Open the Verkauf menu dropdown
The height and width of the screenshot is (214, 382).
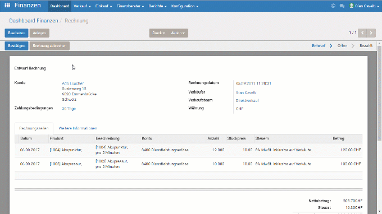pos(82,6)
